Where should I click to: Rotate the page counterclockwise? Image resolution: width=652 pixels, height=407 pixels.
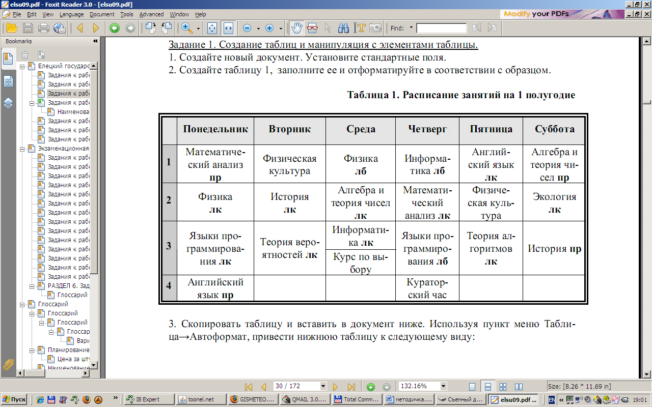167,28
